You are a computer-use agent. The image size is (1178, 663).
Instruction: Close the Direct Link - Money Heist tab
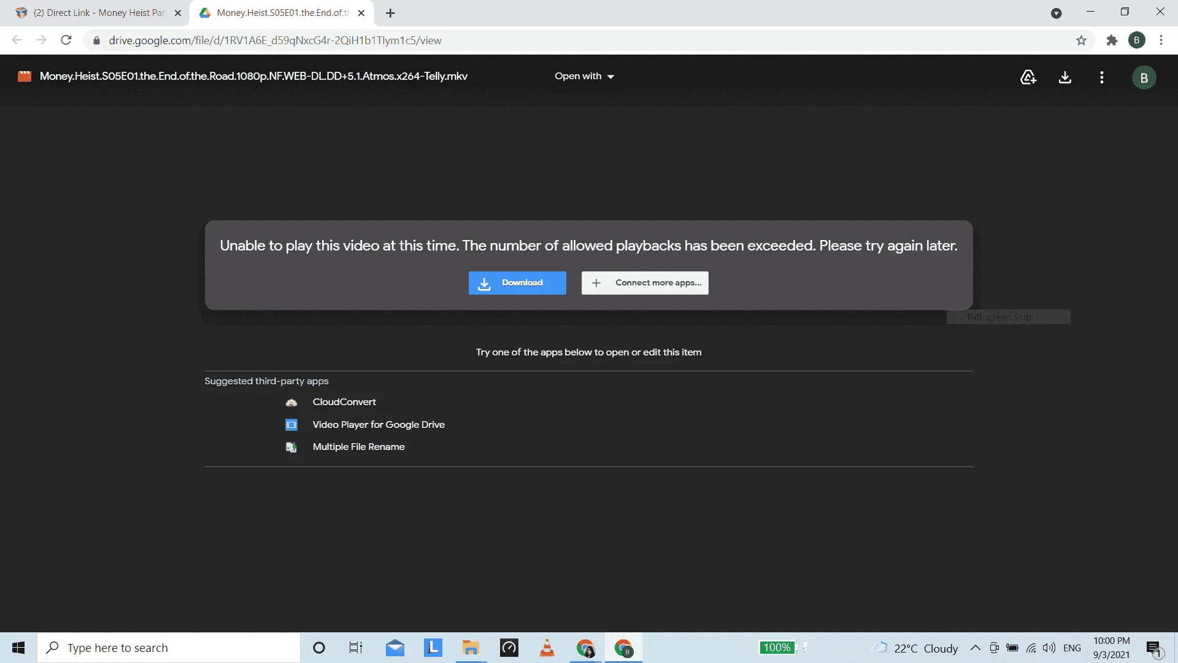coord(178,13)
